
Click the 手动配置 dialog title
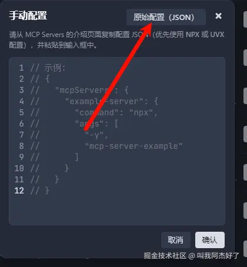(x=28, y=15)
